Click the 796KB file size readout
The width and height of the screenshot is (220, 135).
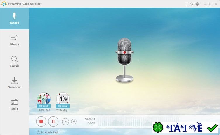tap(91, 123)
